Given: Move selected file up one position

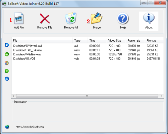Looking at the screenshot, I should click(7, 54).
